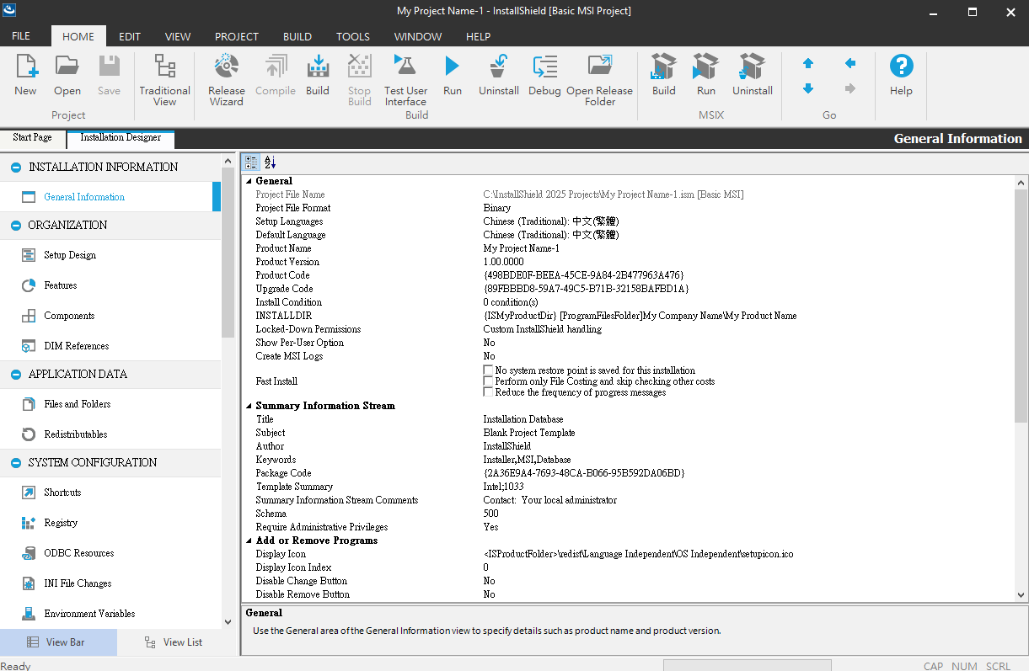The image size is (1029, 671).
Task: Collapse Summary Information Stream group
Action: pyautogui.click(x=249, y=406)
